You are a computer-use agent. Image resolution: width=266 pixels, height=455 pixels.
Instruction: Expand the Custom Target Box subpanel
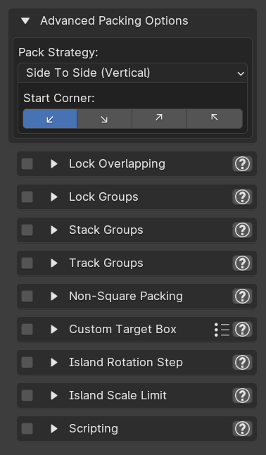[54, 330]
